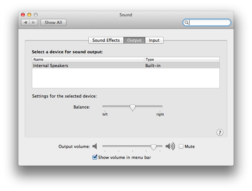Select the Output tab
The image size is (252, 191).
coord(134,40)
